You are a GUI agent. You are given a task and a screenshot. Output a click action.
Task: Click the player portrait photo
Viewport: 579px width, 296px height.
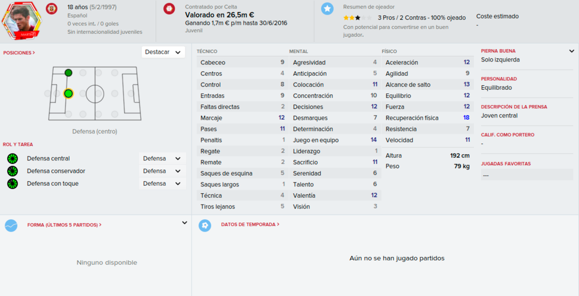click(x=20, y=20)
